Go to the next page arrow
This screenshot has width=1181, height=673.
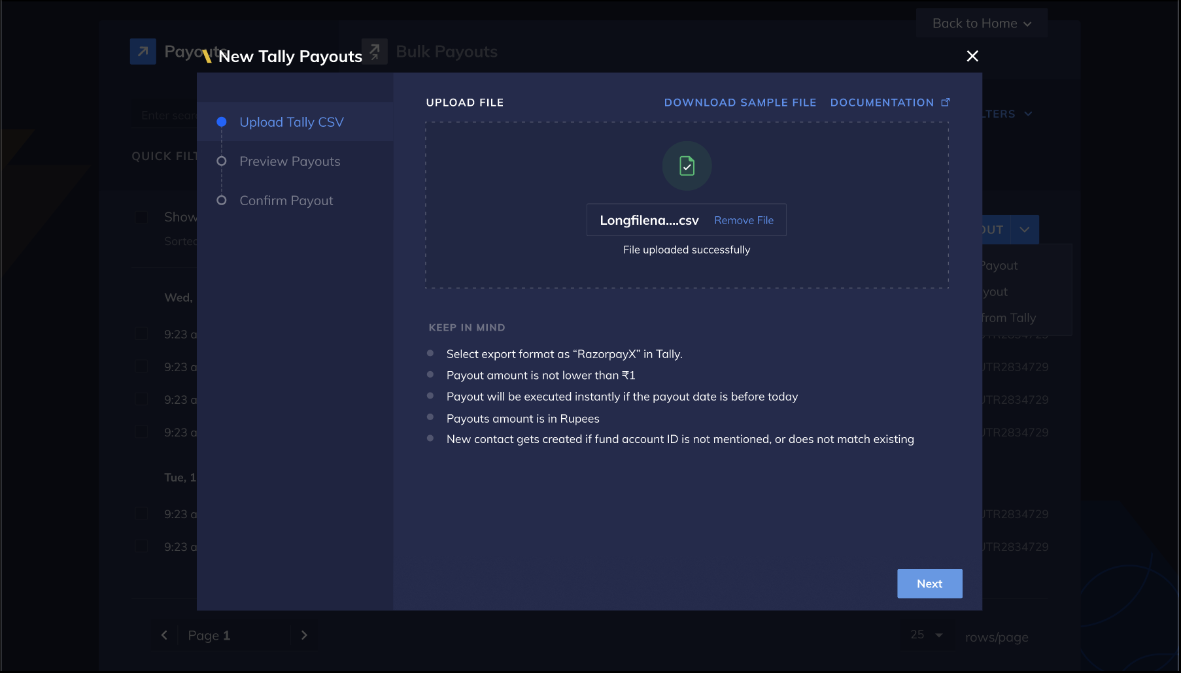click(x=304, y=635)
